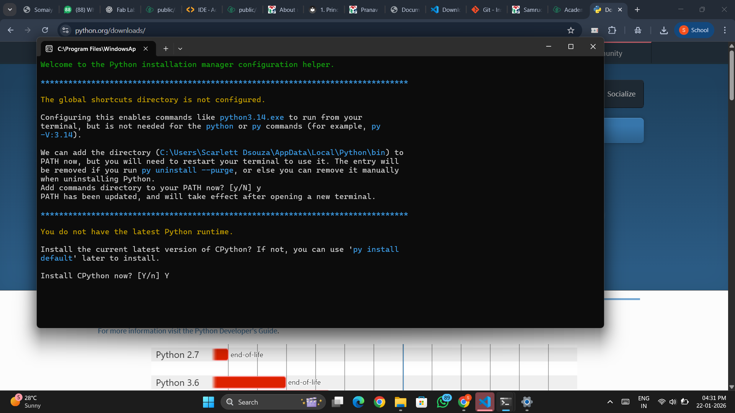Click the Terminal icon in the taskbar
The height and width of the screenshot is (413, 735).
pyautogui.click(x=506, y=402)
